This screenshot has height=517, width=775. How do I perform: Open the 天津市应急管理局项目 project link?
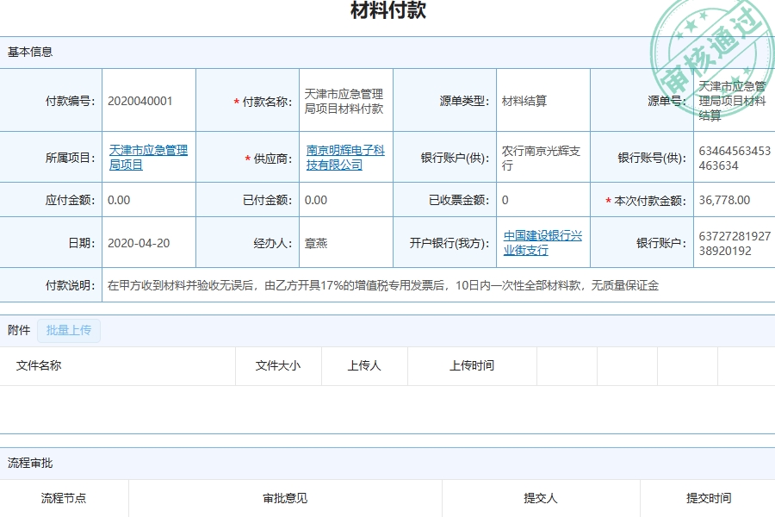[146, 157]
